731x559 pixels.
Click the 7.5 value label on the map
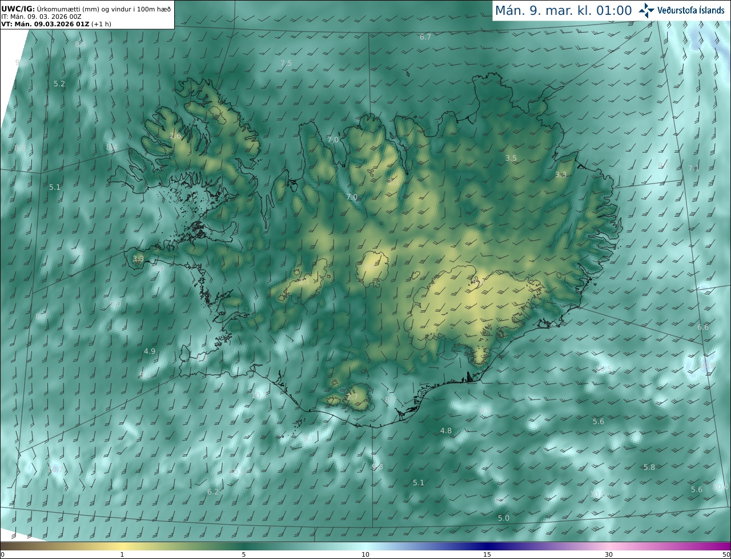tap(286, 63)
